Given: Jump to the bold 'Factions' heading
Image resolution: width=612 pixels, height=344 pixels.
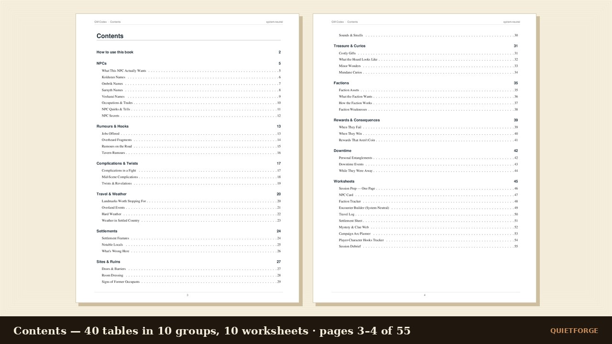Looking at the screenshot, I should click(x=426, y=83).
